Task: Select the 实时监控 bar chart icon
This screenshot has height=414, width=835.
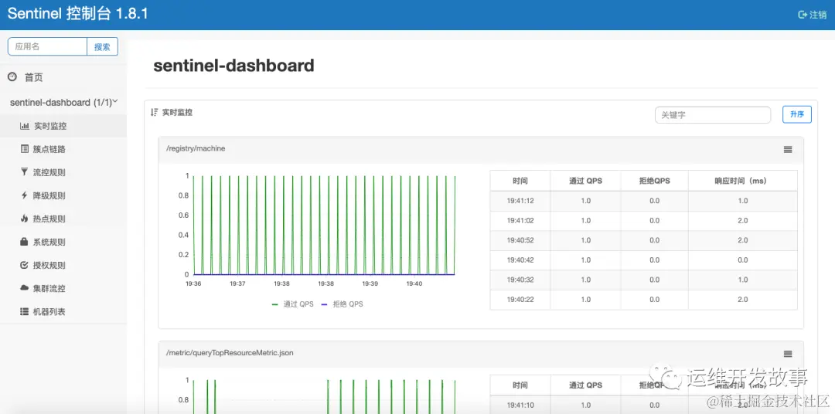Action: (25, 126)
